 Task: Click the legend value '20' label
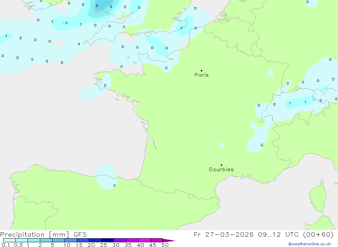(91, 245)
